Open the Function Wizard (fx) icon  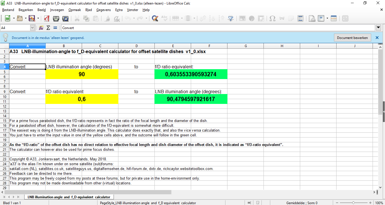(x=41, y=28)
